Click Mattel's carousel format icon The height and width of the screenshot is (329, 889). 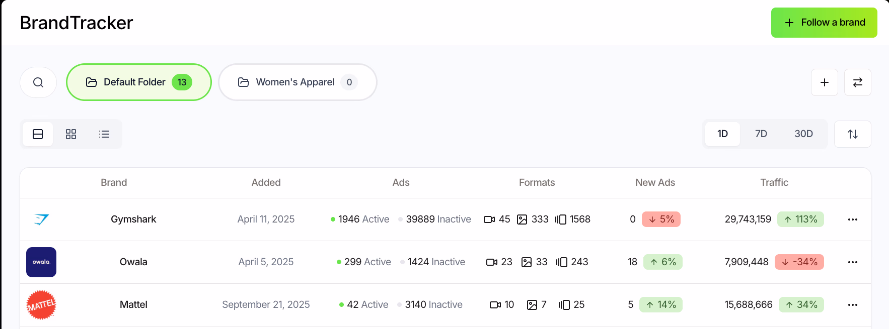[564, 305]
